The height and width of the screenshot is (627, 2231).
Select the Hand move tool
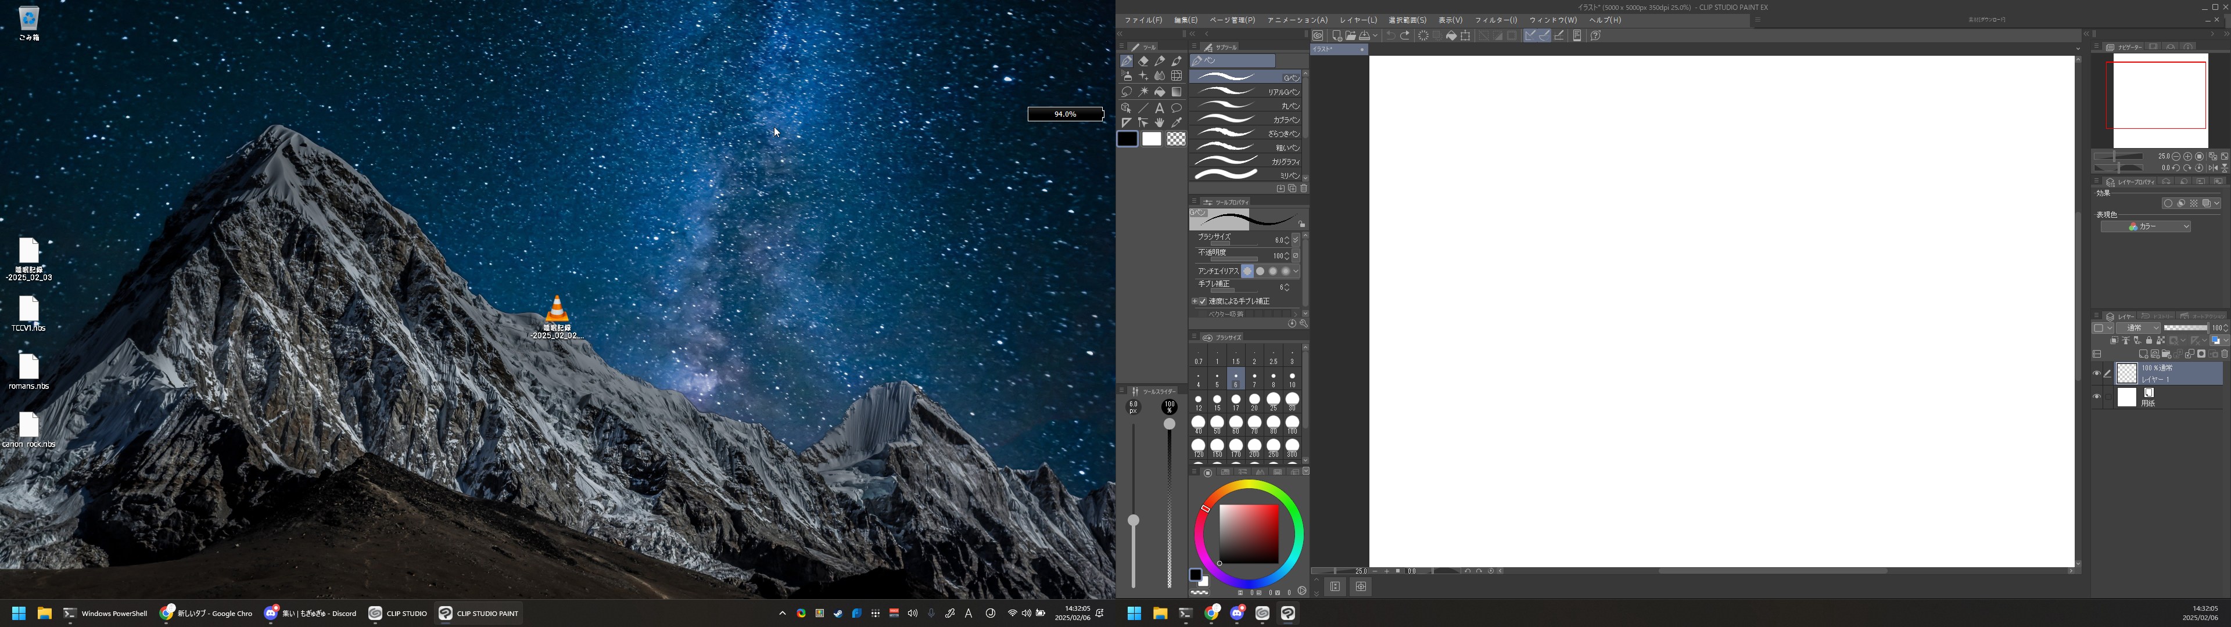click(x=1160, y=123)
